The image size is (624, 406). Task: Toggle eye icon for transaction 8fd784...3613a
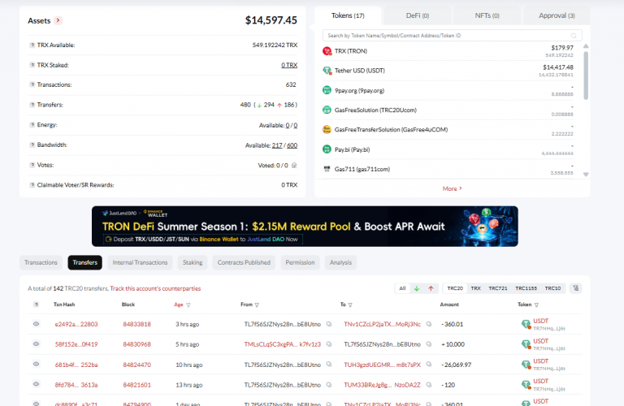tap(37, 384)
